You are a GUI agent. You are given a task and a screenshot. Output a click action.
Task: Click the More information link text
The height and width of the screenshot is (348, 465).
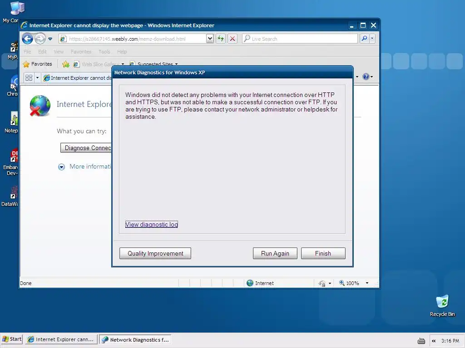tap(90, 167)
